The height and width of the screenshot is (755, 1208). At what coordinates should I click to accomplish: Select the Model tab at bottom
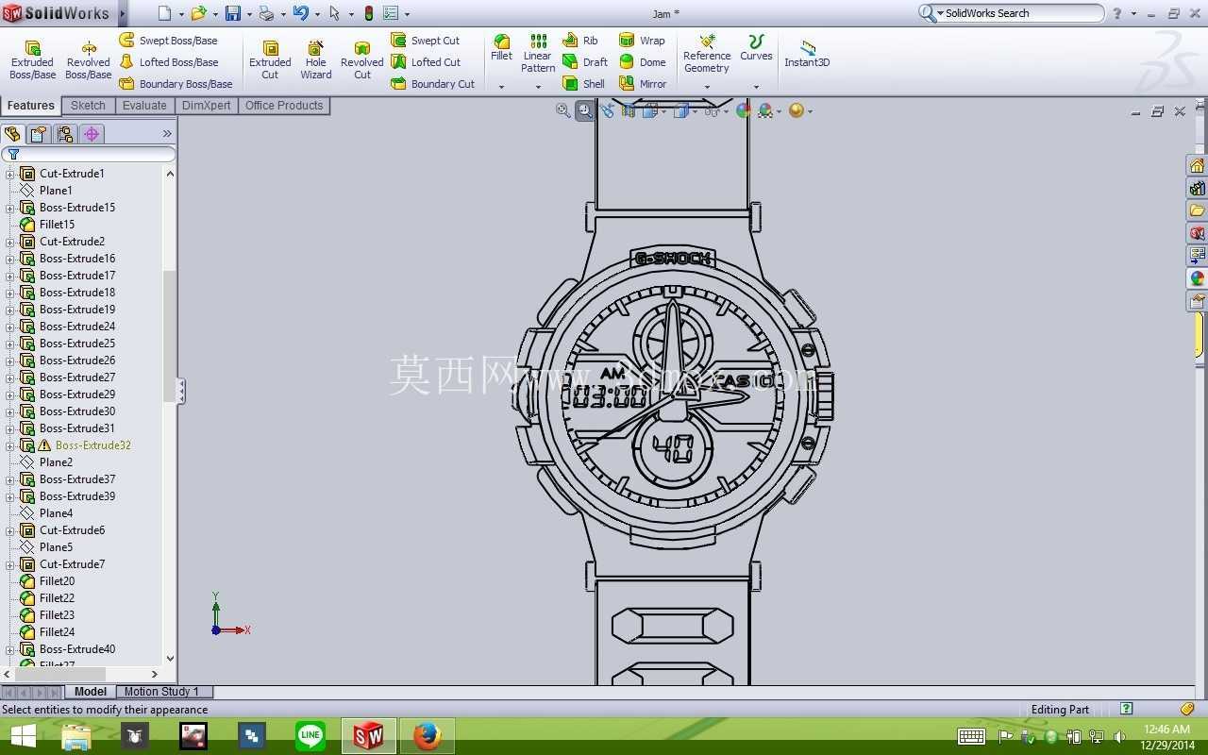91,692
